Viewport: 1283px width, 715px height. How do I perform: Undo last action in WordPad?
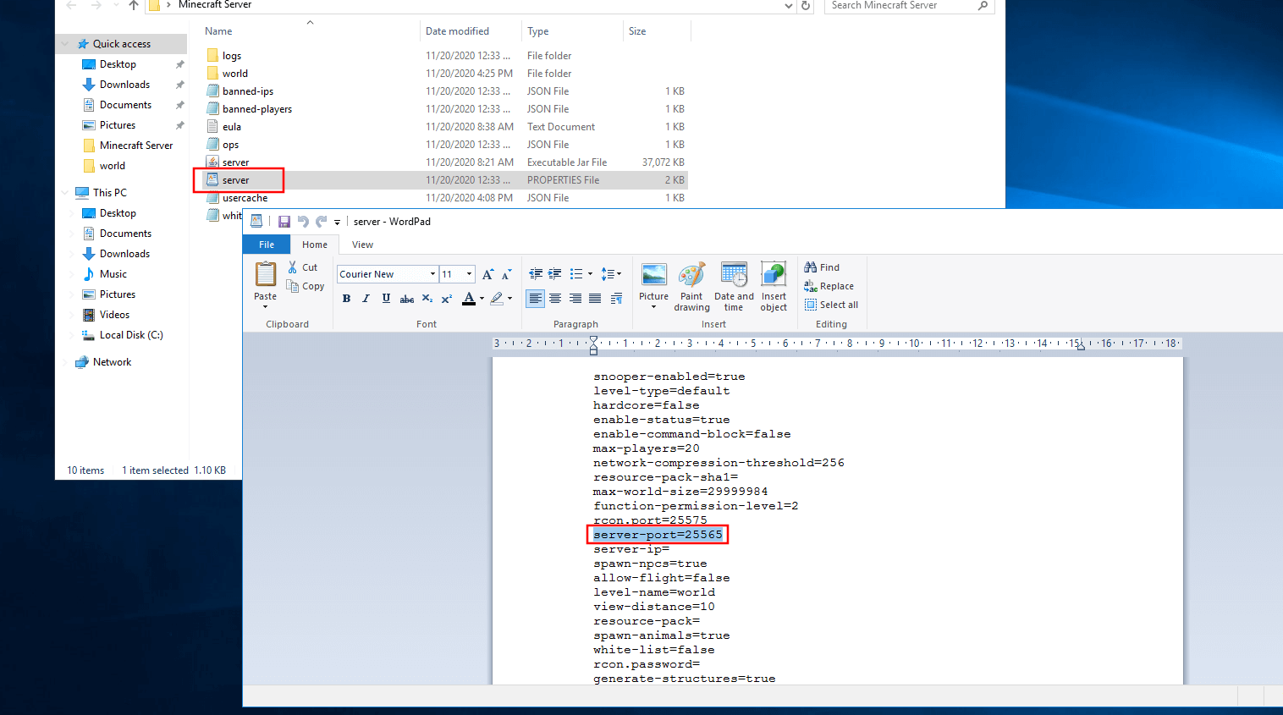coord(303,222)
